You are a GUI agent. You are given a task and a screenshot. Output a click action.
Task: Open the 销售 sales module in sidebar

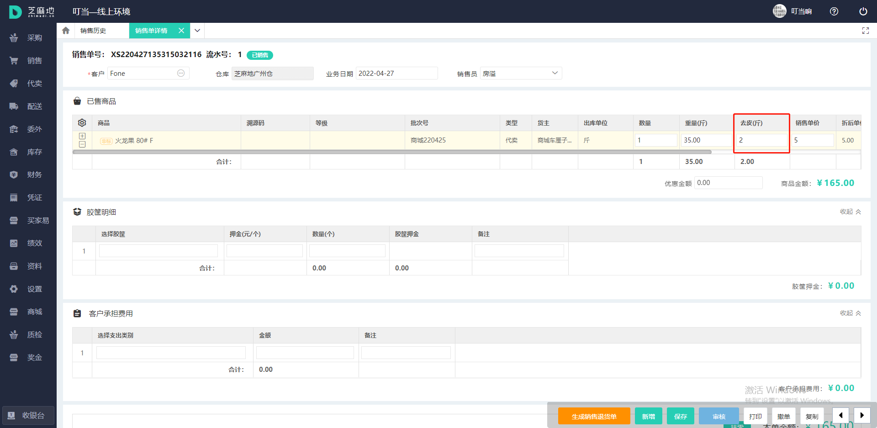tap(27, 61)
